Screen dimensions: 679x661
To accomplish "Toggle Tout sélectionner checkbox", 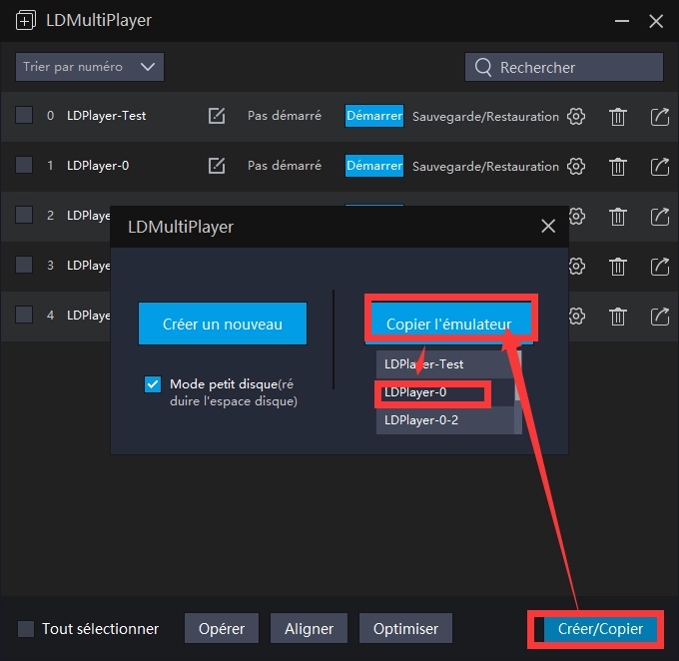I will pyautogui.click(x=26, y=628).
